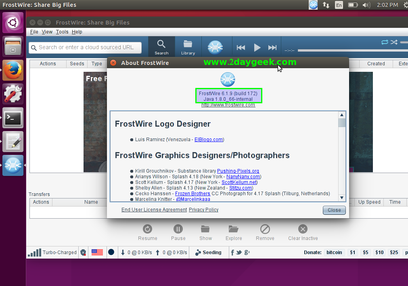Close the About FrostWire dialog with red X
The width and height of the screenshot is (408, 286).
click(x=113, y=63)
